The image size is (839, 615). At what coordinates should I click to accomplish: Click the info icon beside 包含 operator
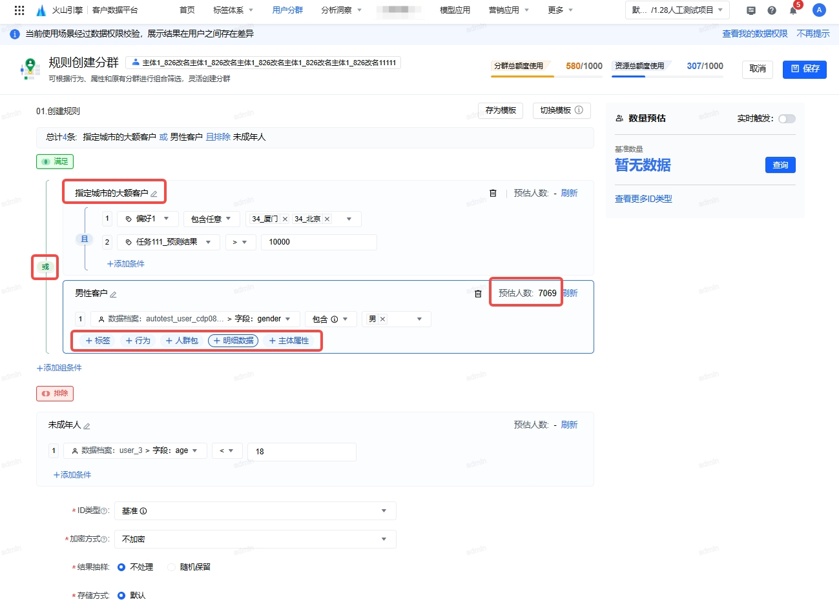coord(335,319)
